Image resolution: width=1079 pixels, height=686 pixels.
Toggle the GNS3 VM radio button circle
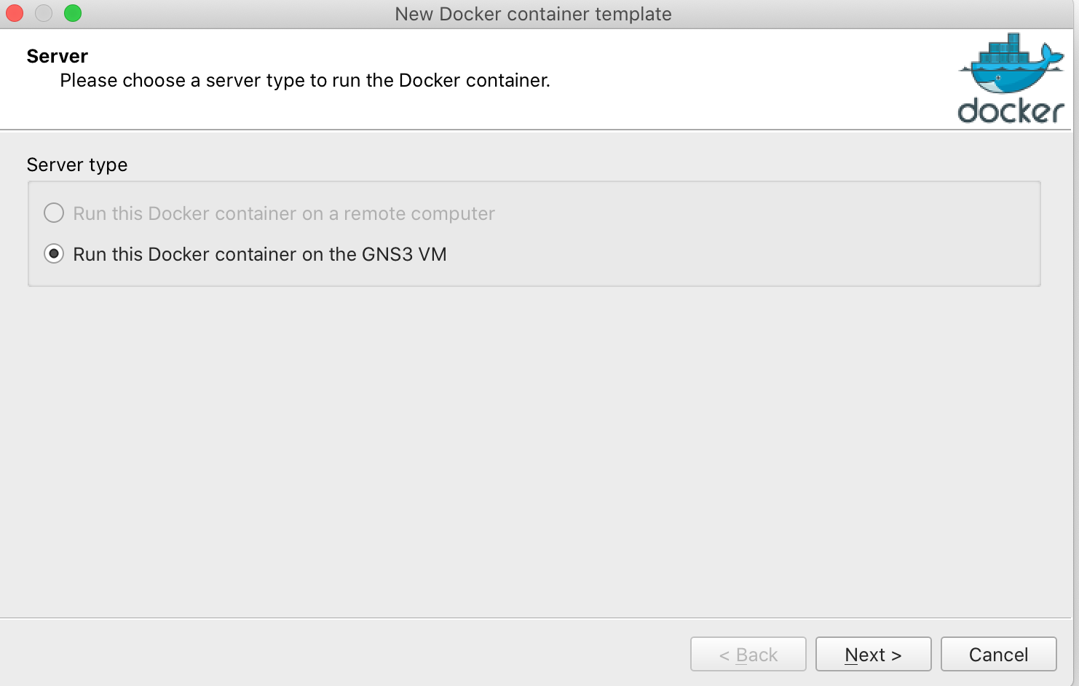pos(54,254)
